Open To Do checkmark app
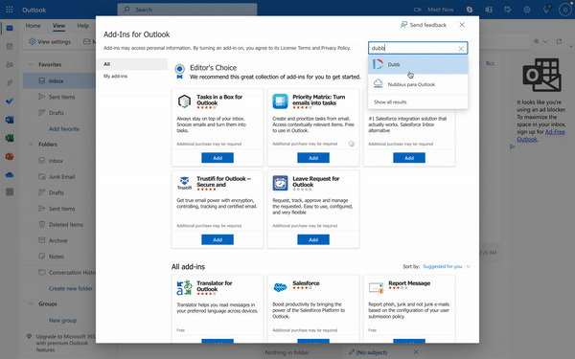 tap(10, 101)
